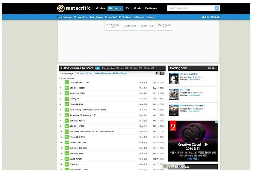Open the Resident Evil 7 cover thumbnail
The image size is (253, 175).
point(174,110)
